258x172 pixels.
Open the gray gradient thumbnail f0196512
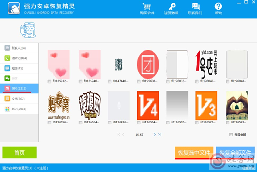(177, 106)
